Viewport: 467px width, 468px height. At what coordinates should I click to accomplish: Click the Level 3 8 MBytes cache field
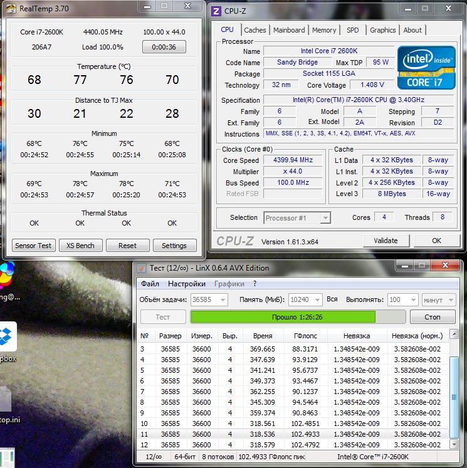click(x=392, y=194)
